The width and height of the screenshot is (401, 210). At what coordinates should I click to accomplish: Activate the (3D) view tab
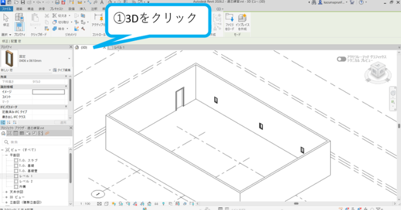[84, 47]
